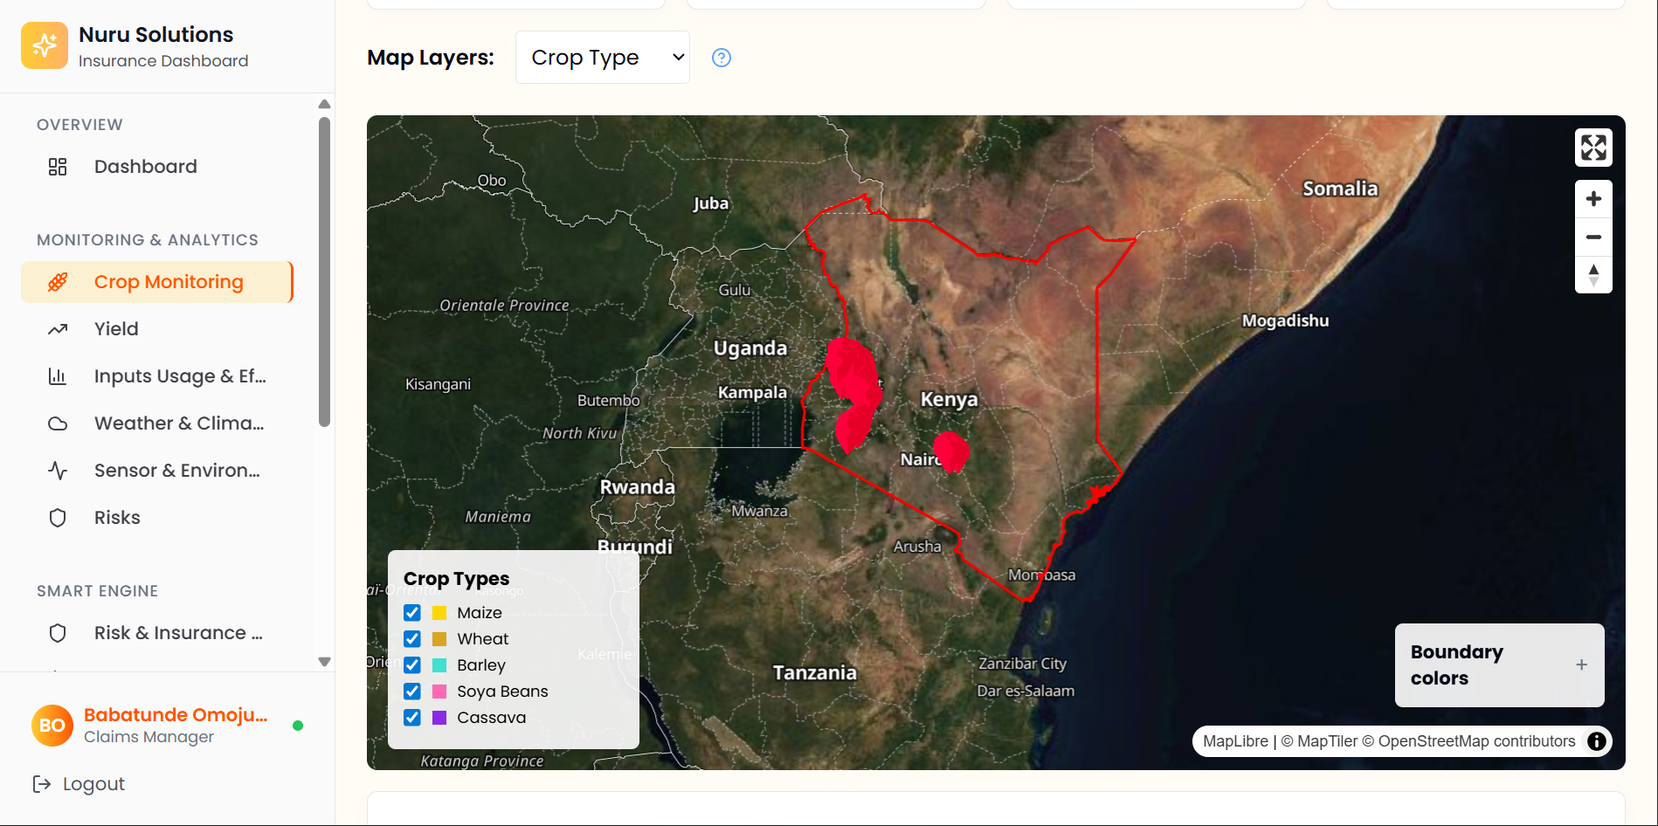The image size is (1658, 826).
Task: Click the pink Soya Beans color swatch
Action: (x=439, y=692)
